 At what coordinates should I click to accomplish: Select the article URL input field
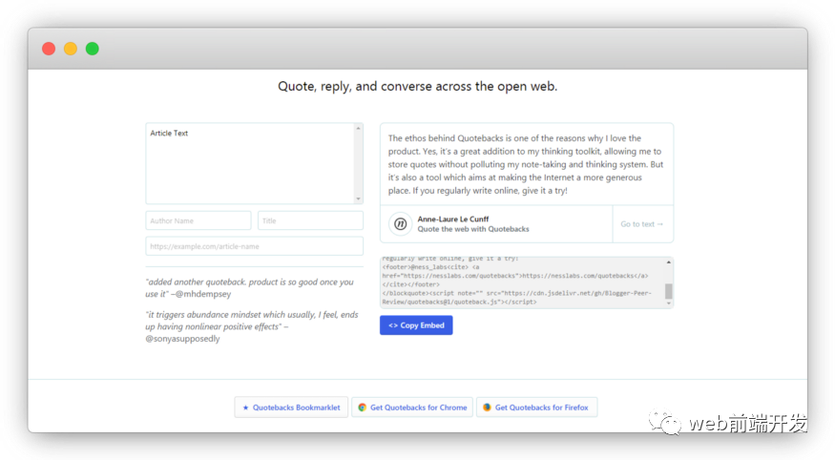click(255, 246)
